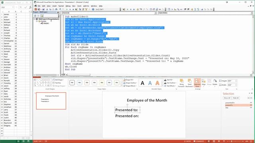
Task: Click Hide All in Selection pane
Action: pyautogui.click(x=235, y=98)
